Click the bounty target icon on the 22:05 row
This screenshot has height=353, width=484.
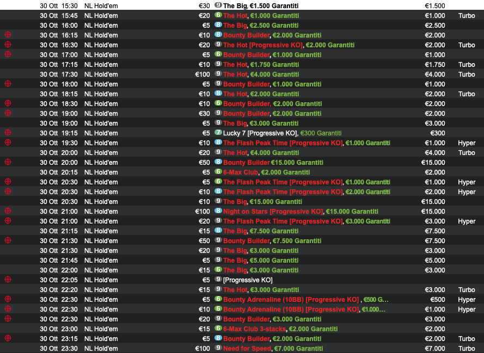pos(8,280)
